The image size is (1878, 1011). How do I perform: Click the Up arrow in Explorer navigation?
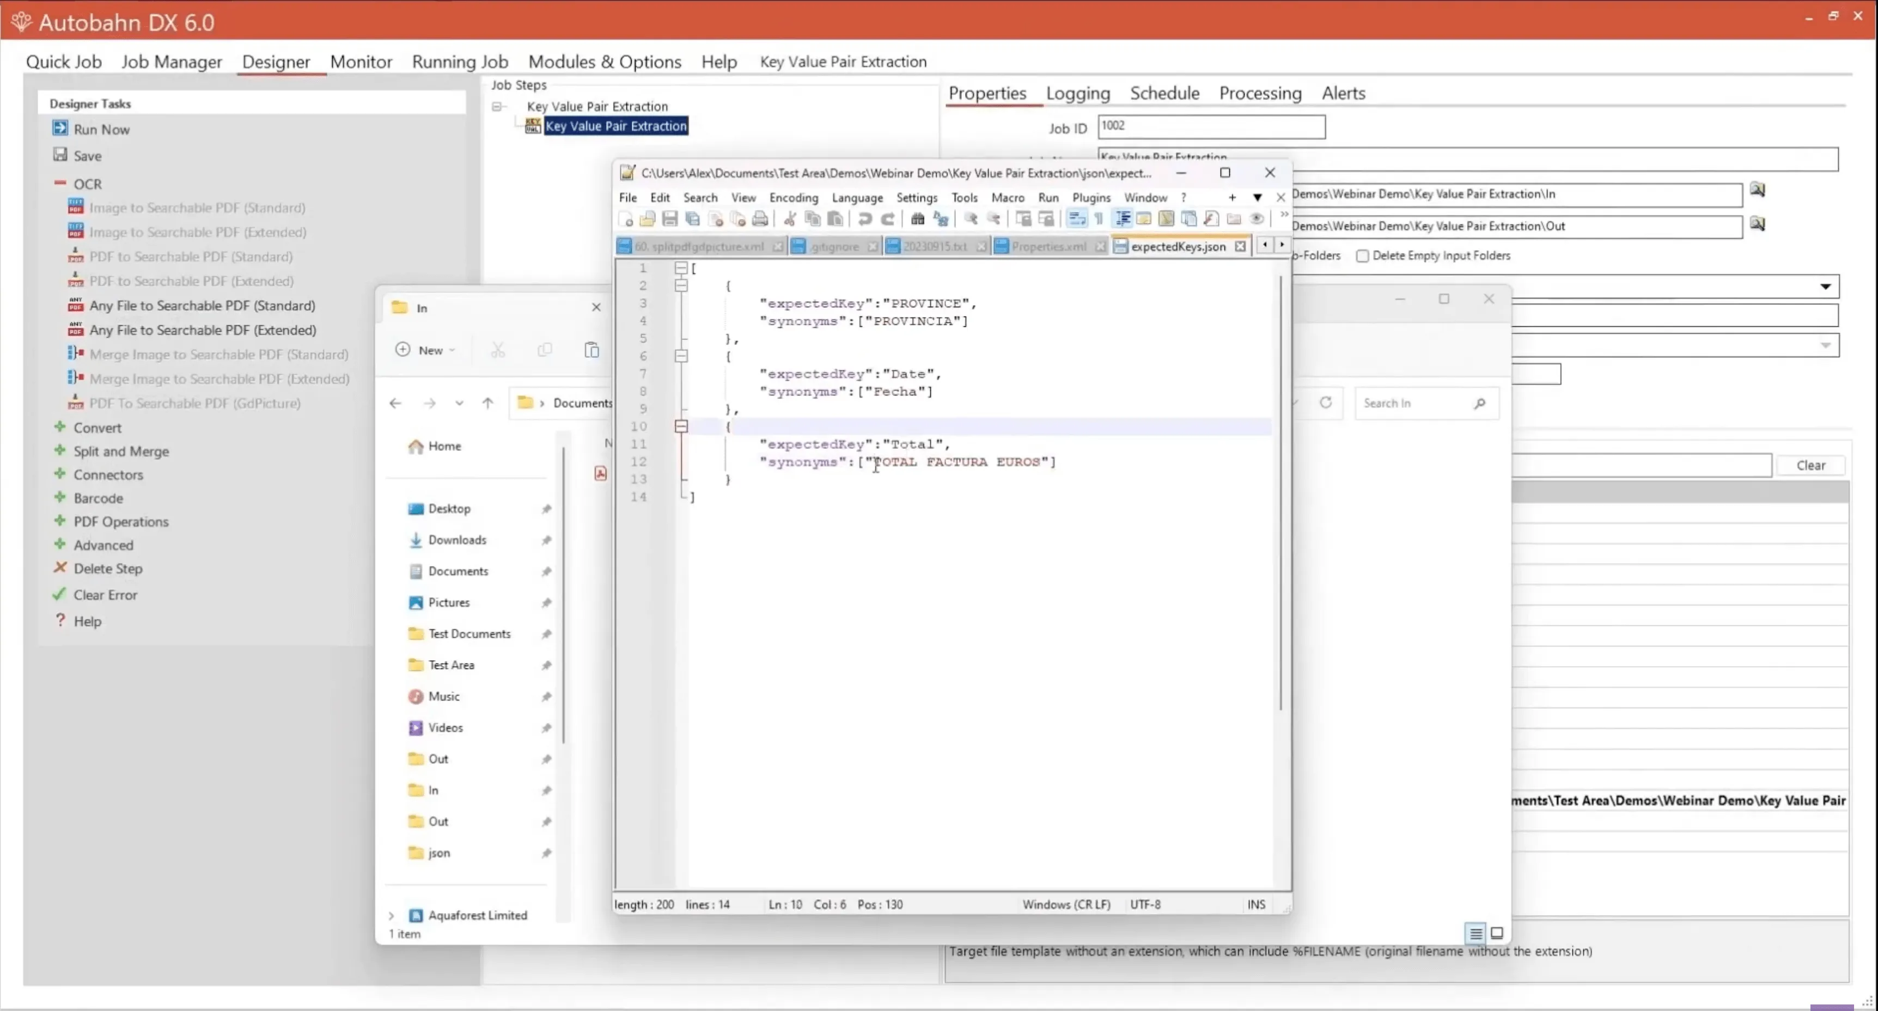click(x=487, y=403)
